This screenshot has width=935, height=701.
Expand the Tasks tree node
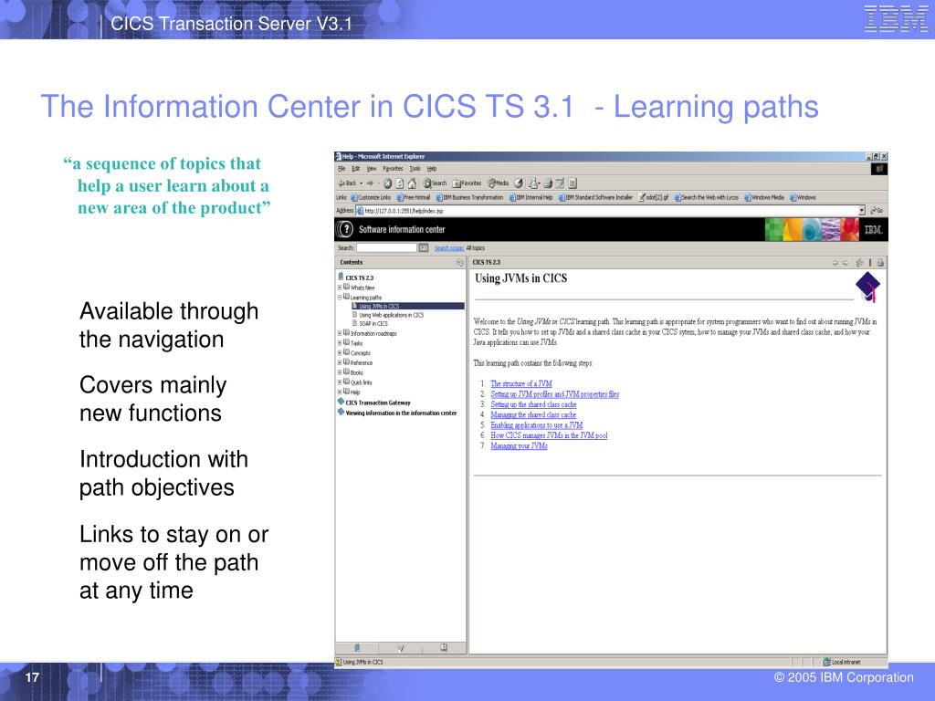point(340,343)
